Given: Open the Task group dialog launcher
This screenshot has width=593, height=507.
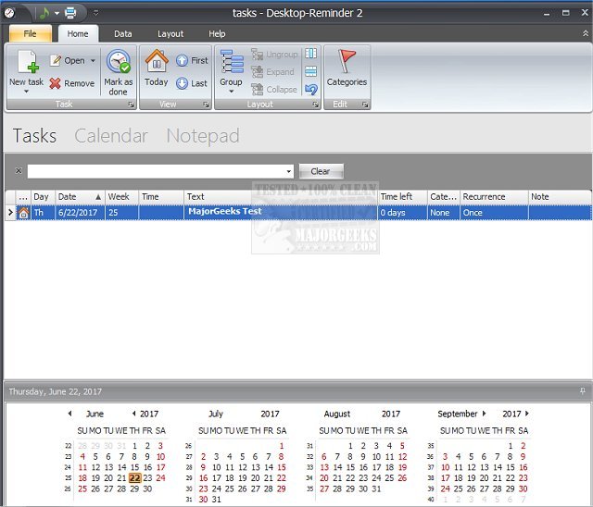Looking at the screenshot, I should click(x=131, y=105).
